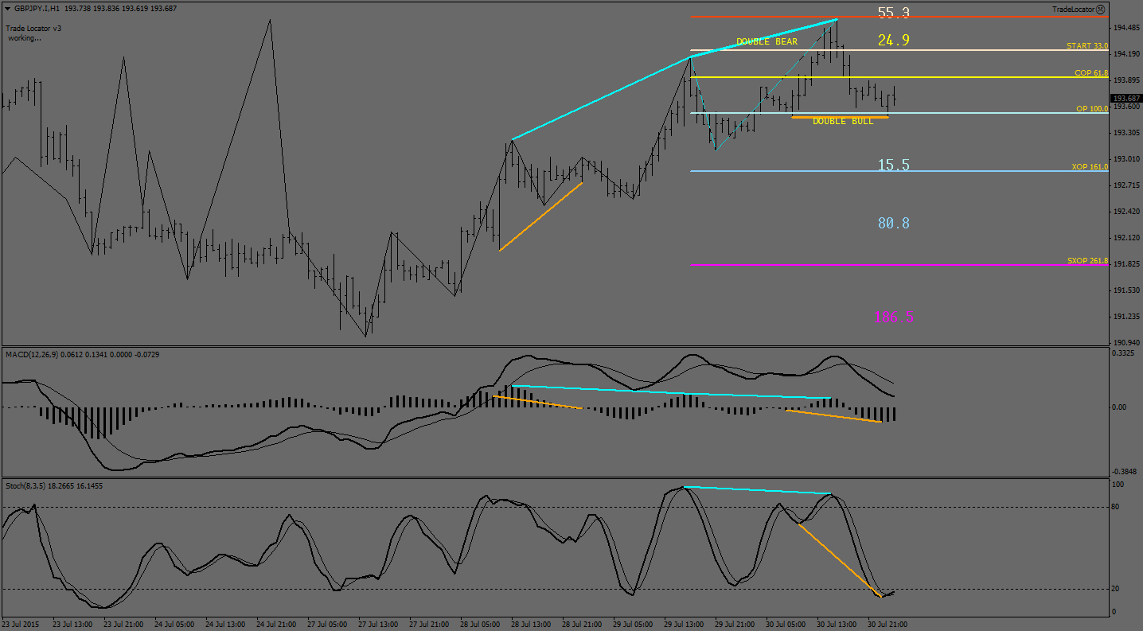The width and height of the screenshot is (1143, 631).
Task: Click the DOUBLE BULL divergence label
Action: pos(842,121)
